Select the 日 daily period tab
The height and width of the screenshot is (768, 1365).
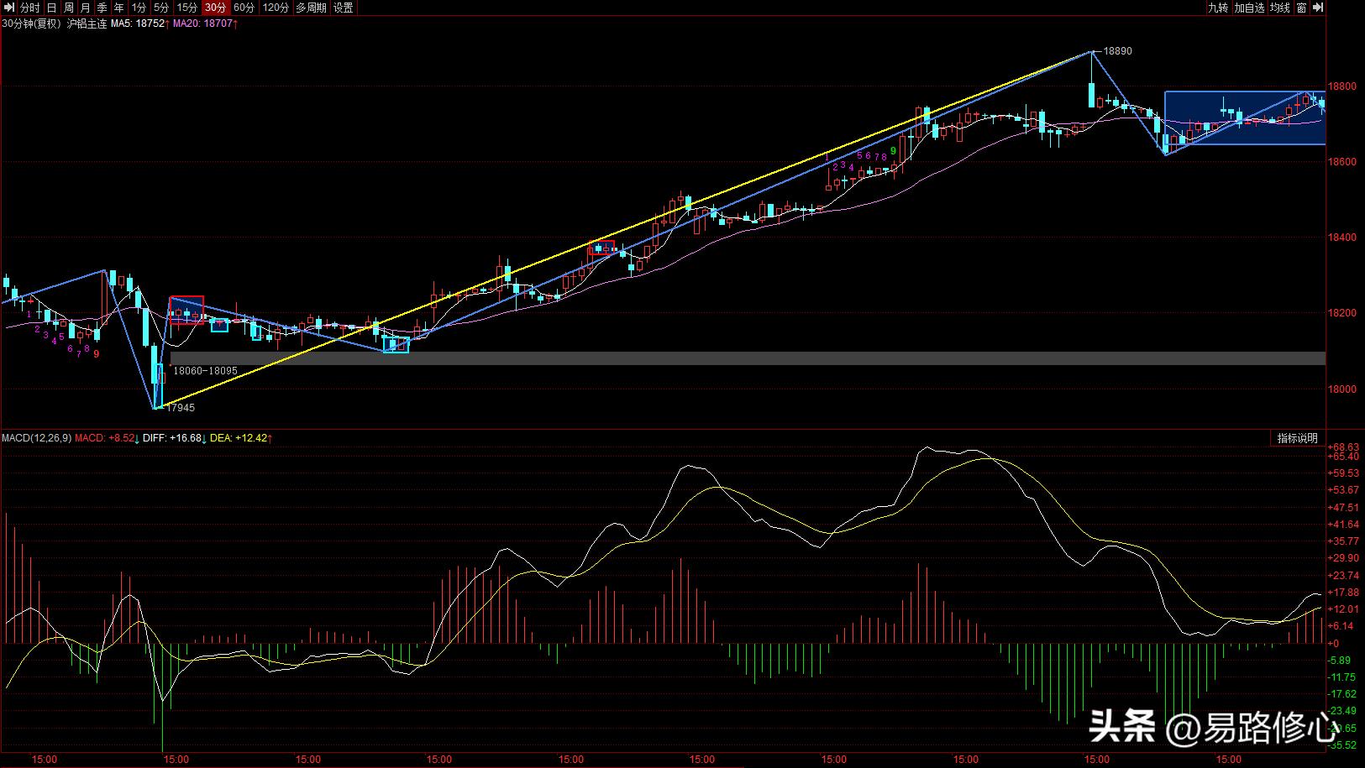tap(52, 8)
